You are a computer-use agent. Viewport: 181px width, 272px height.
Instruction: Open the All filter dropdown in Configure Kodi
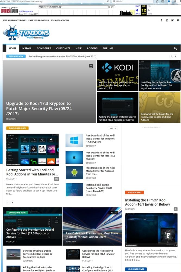coord(113,213)
